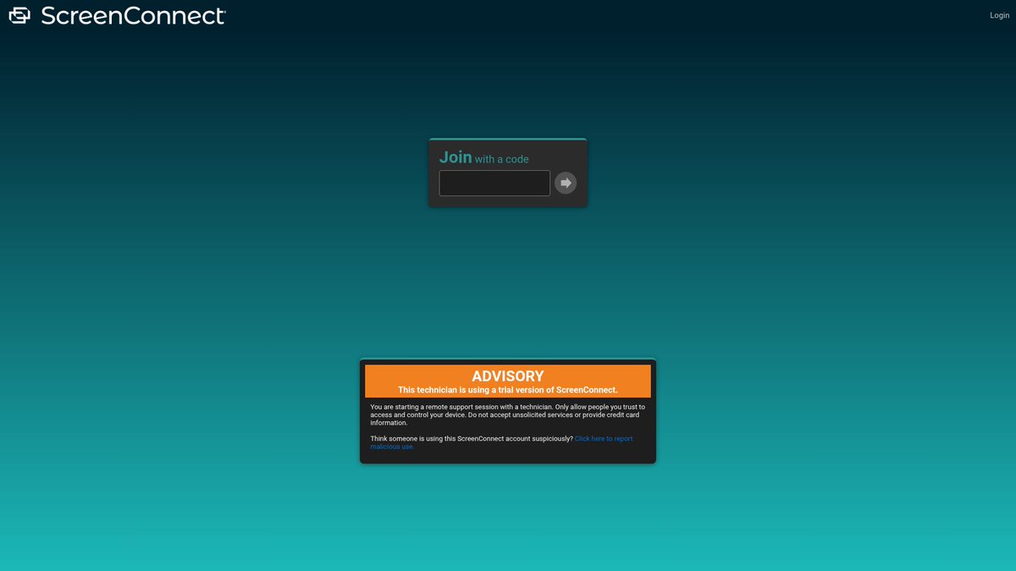Click the ScreenConnect wordmark text
The width and height of the screenshot is (1016, 571).
point(133,15)
